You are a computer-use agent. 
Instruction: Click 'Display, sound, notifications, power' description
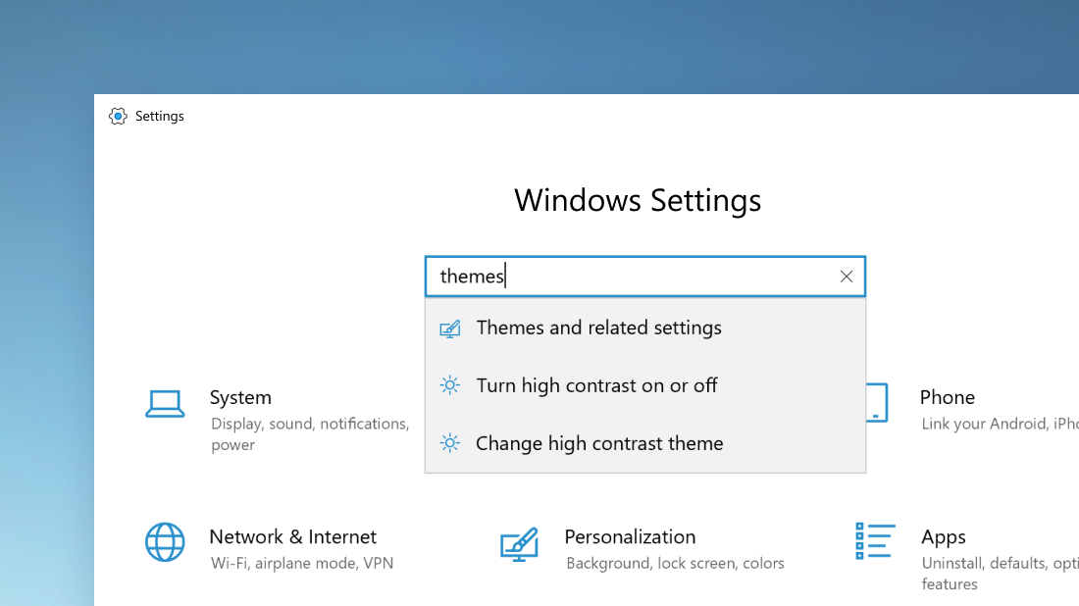pos(310,434)
